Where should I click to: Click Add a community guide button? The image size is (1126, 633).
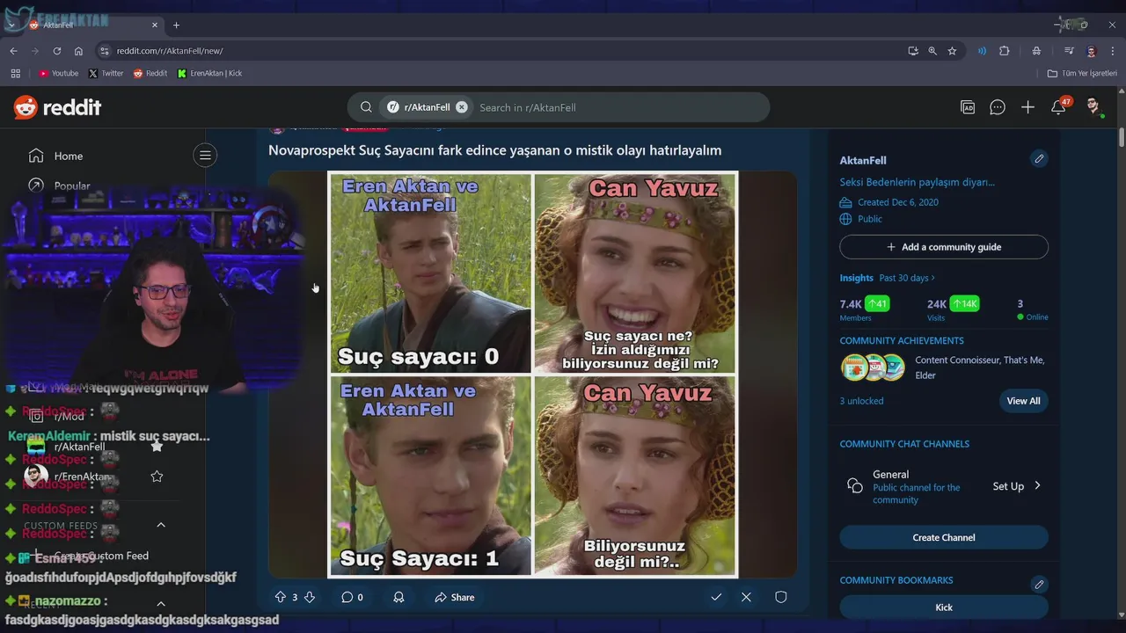(x=944, y=247)
